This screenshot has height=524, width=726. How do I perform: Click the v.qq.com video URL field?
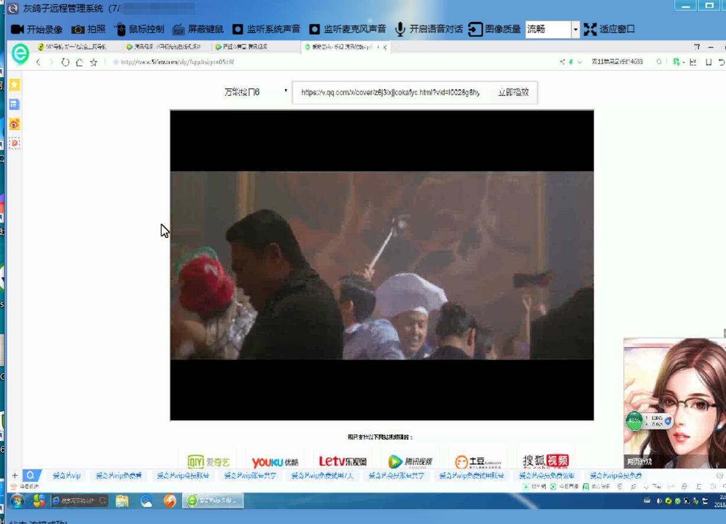[391, 92]
